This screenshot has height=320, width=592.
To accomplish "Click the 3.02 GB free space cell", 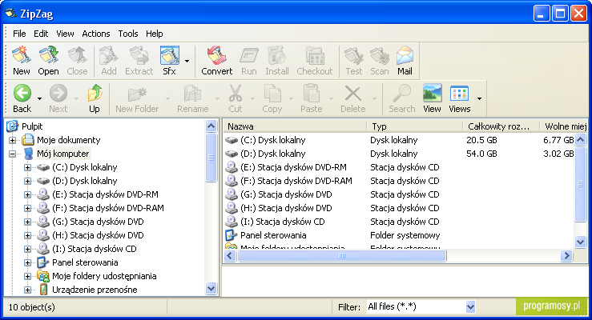I will [x=558, y=154].
